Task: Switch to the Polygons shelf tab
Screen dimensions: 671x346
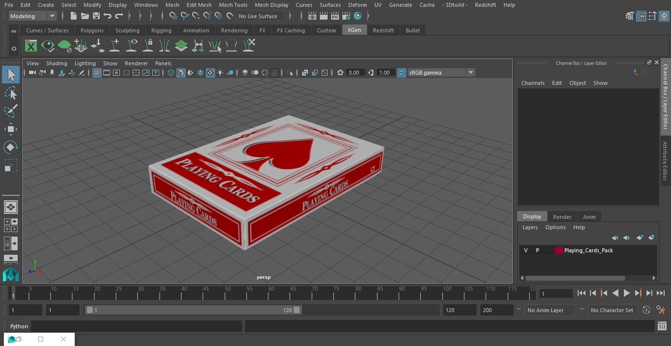Action: pyautogui.click(x=92, y=30)
